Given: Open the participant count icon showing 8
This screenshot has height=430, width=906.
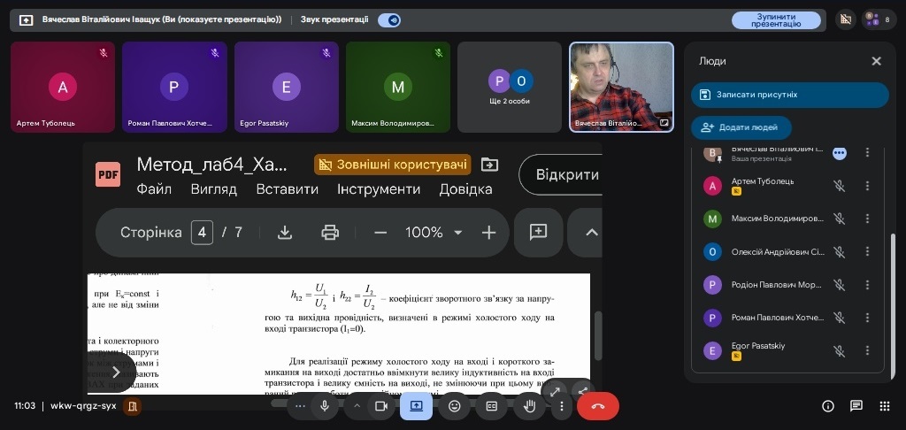Looking at the screenshot, I should [879, 19].
